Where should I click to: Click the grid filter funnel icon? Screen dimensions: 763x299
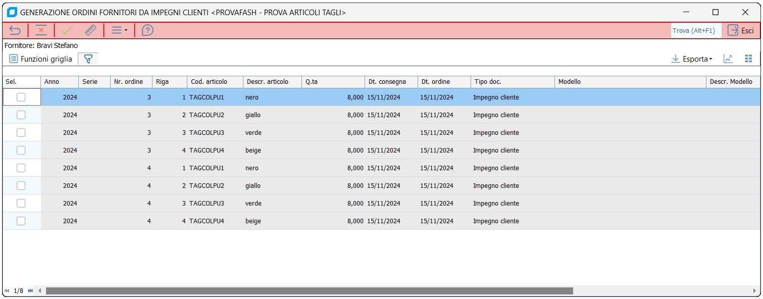pos(88,59)
